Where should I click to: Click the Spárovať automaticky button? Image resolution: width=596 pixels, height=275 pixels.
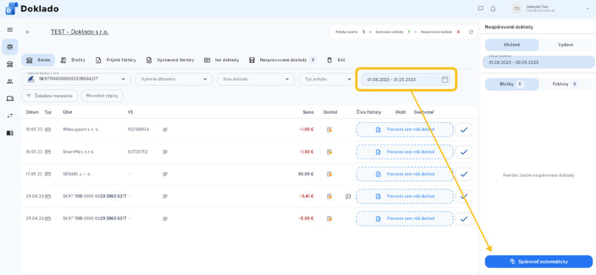pos(538,261)
